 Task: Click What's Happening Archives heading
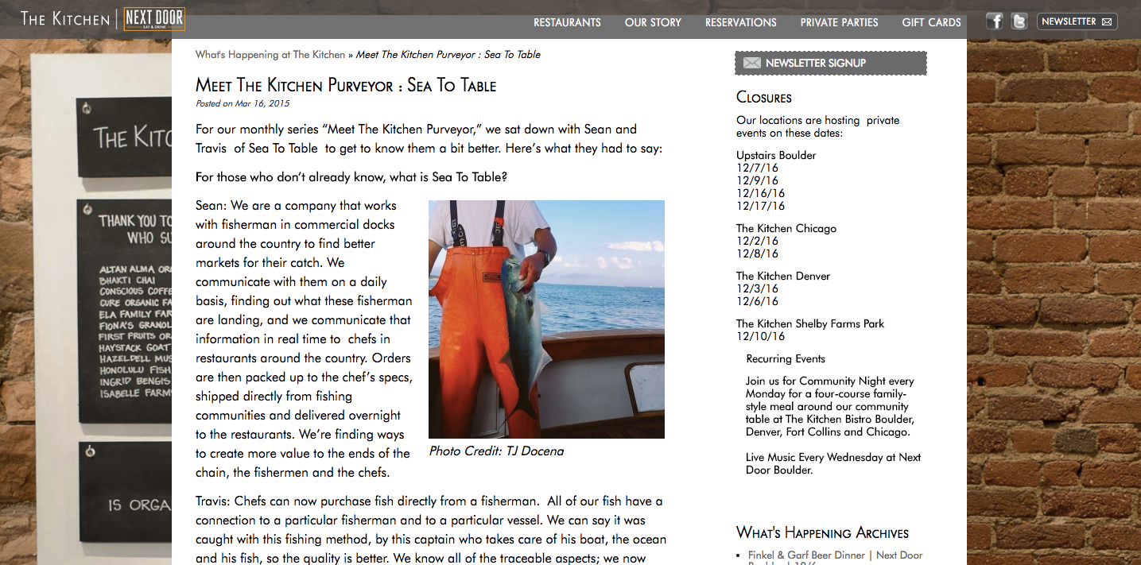click(822, 532)
